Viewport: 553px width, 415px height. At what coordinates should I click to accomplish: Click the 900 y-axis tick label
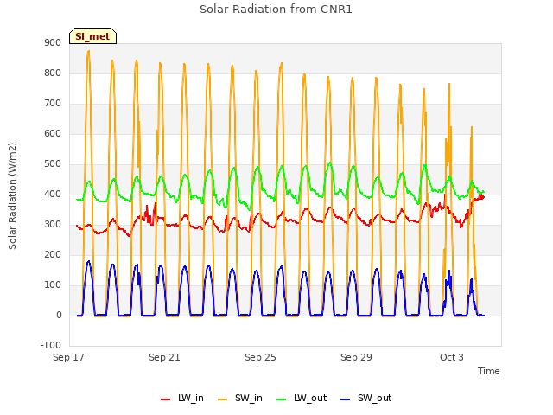click(x=53, y=43)
